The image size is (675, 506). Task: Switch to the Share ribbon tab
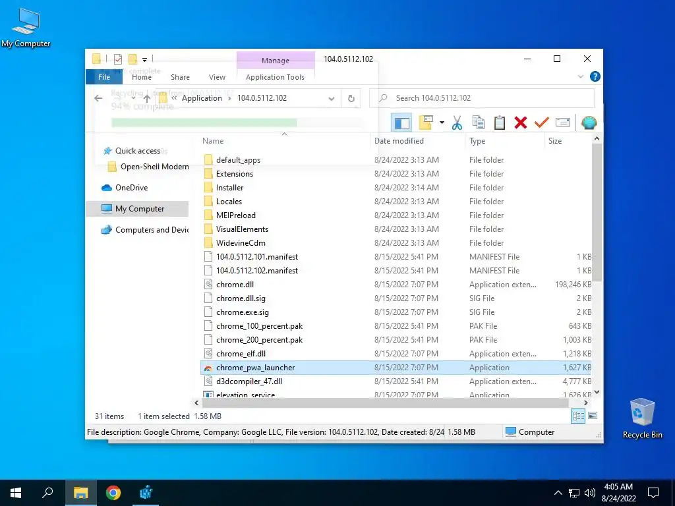point(180,77)
